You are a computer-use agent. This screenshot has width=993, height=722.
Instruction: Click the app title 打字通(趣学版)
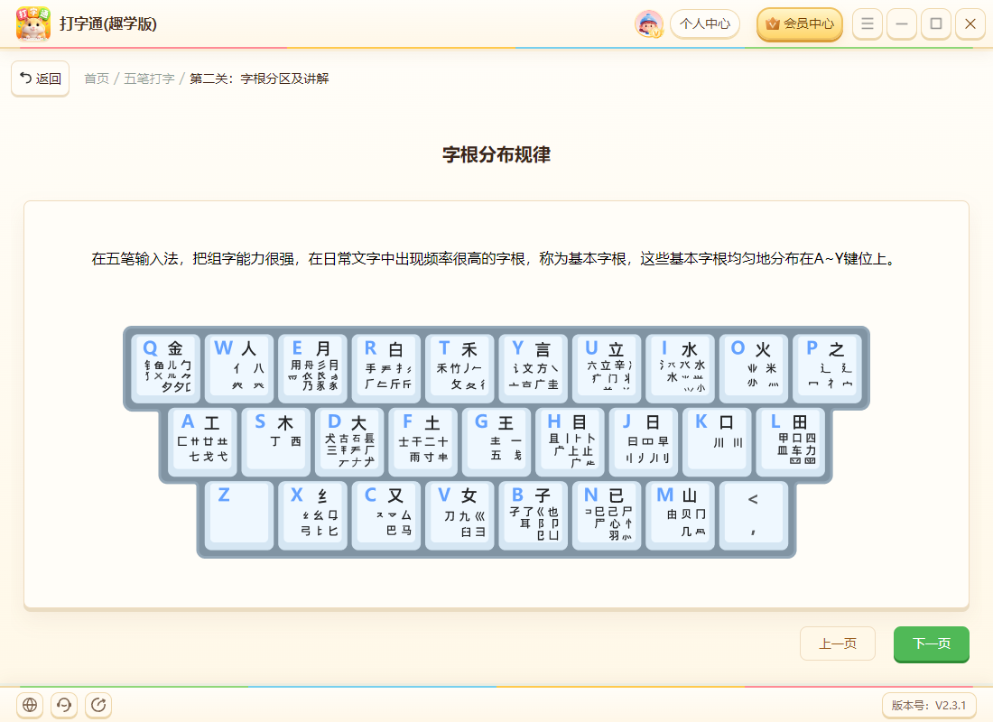tap(108, 24)
